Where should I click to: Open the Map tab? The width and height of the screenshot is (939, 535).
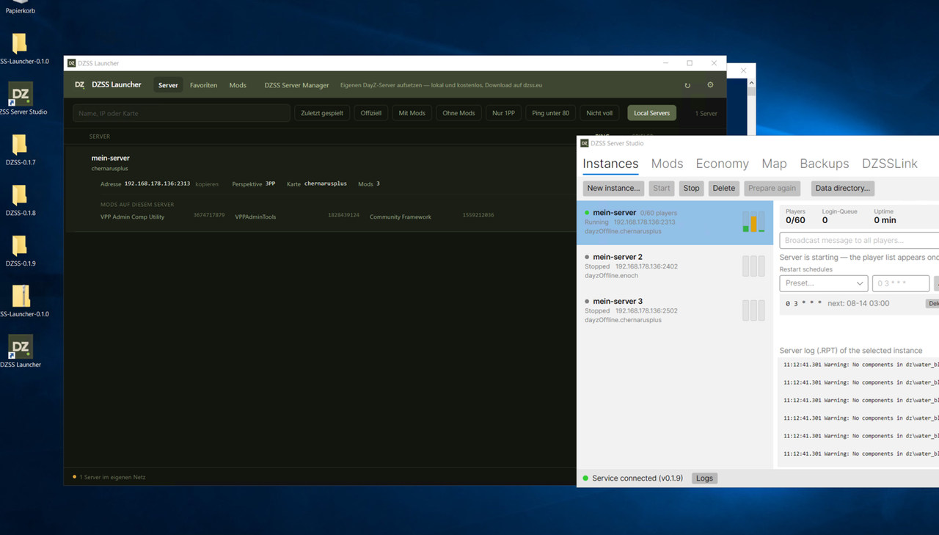coord(774,164)
